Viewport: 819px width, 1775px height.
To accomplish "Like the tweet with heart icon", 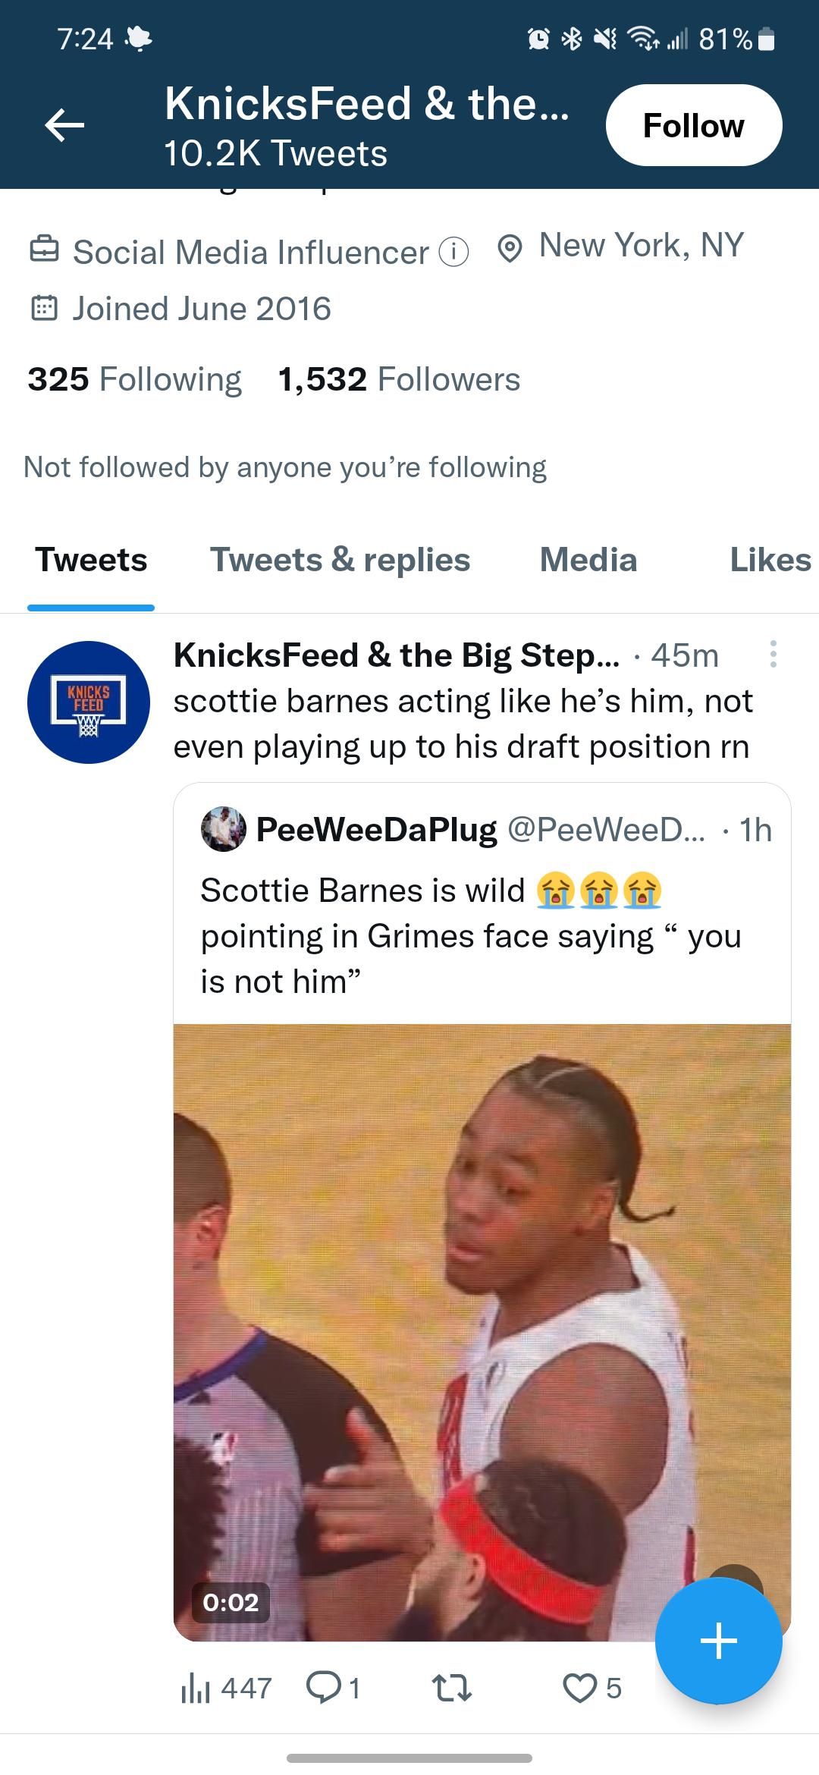I will coord(580,1689).
